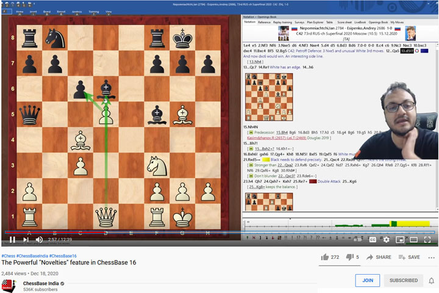This screenshot has width=439, height=293.
Task: Seek on the red video progress bar
Action: pos(220,233)
